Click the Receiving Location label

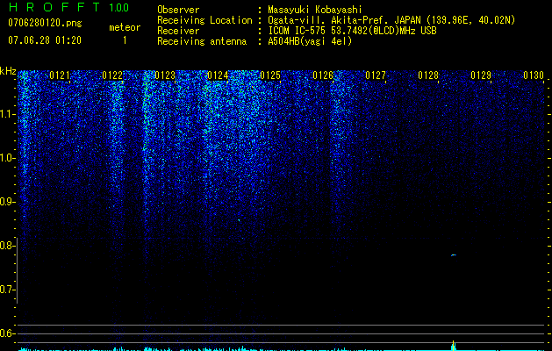pyautogui.click(x=204, y=20)
